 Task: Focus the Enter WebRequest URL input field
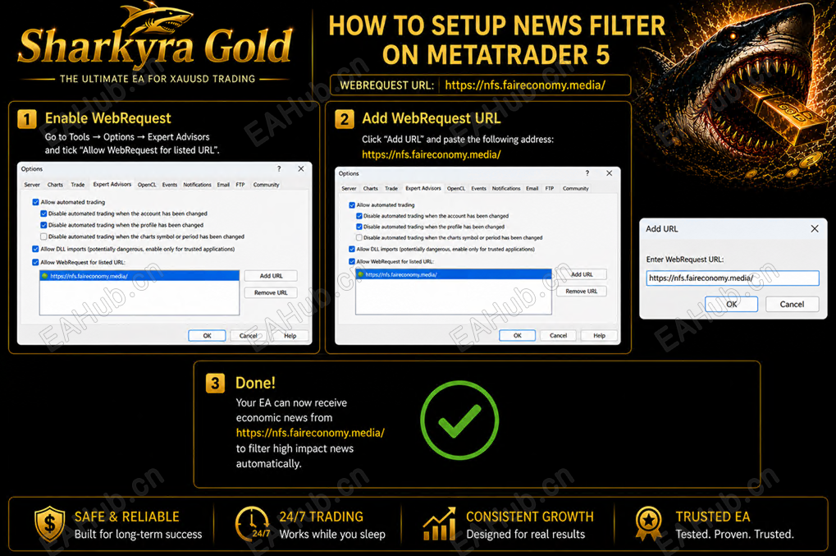coord(733,278)
